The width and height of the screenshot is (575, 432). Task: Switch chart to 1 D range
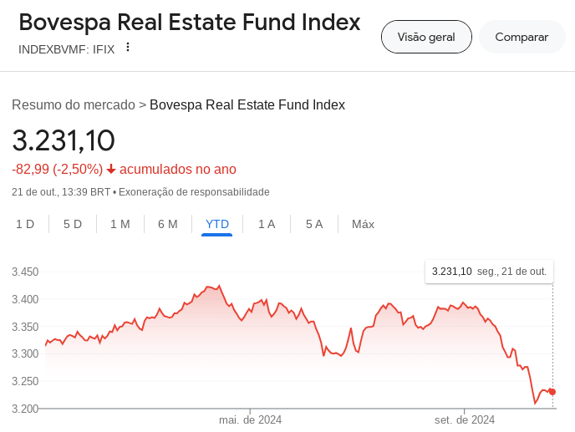click(25, 224)
